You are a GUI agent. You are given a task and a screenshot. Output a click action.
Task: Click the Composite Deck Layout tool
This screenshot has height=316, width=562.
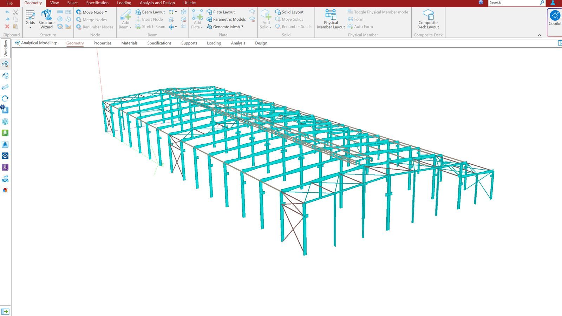coord(428,19)
